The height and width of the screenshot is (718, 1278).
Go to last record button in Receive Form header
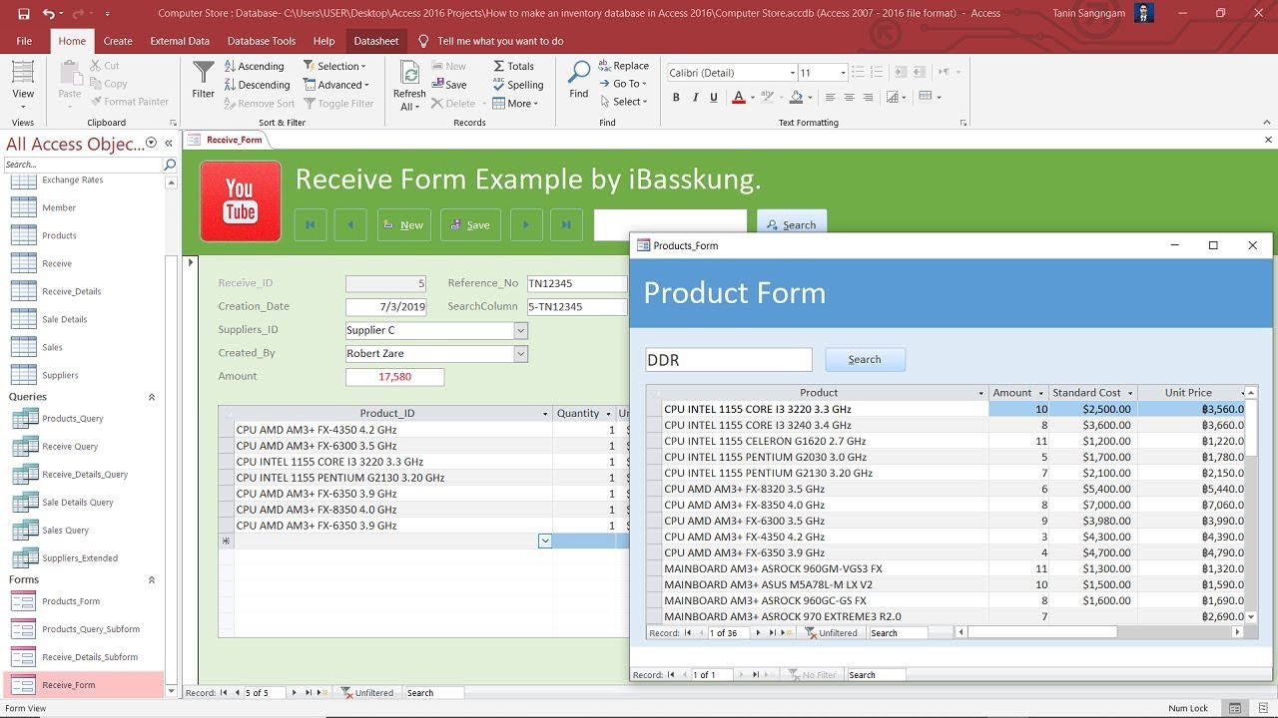pos(566,225)
